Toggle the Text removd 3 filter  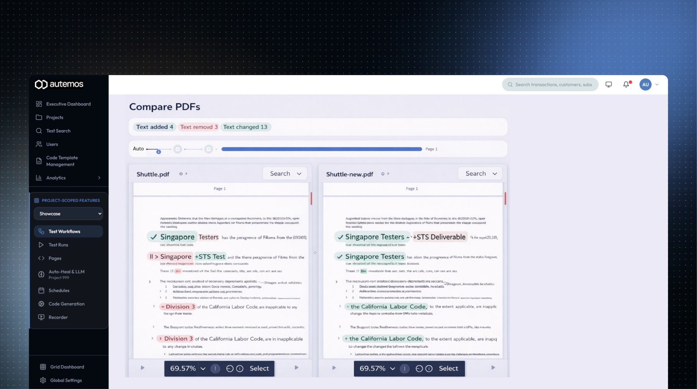199,127
